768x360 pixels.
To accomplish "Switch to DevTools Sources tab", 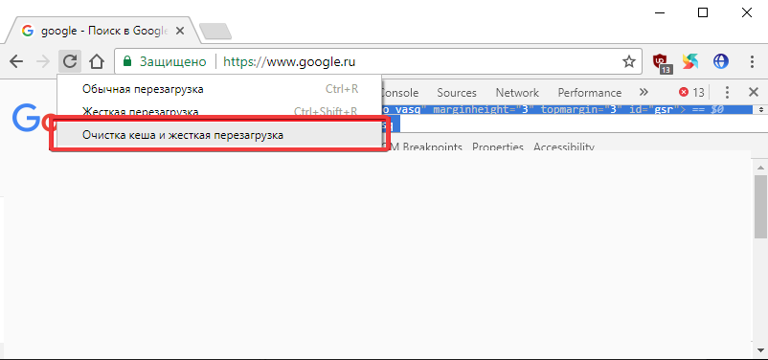I will pyautogui.click(x=457, y=93).
